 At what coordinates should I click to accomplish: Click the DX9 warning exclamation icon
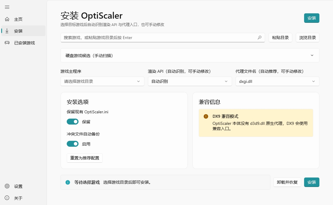click(206, 117)
